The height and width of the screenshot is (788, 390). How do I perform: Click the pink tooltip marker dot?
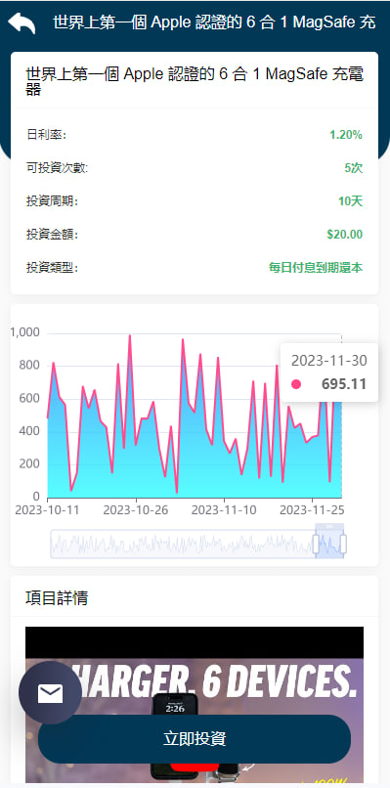[x=296, y=384]
